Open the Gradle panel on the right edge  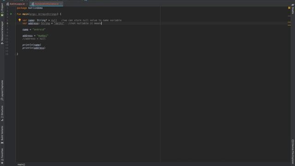[293, 9]
